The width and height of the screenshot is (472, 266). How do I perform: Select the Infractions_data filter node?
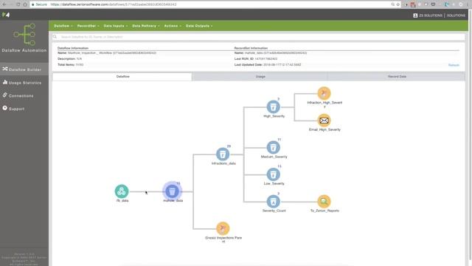(223, 154)
